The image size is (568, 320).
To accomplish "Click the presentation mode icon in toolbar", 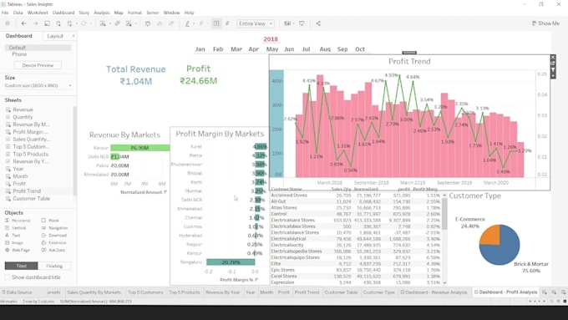I will 302,23.
